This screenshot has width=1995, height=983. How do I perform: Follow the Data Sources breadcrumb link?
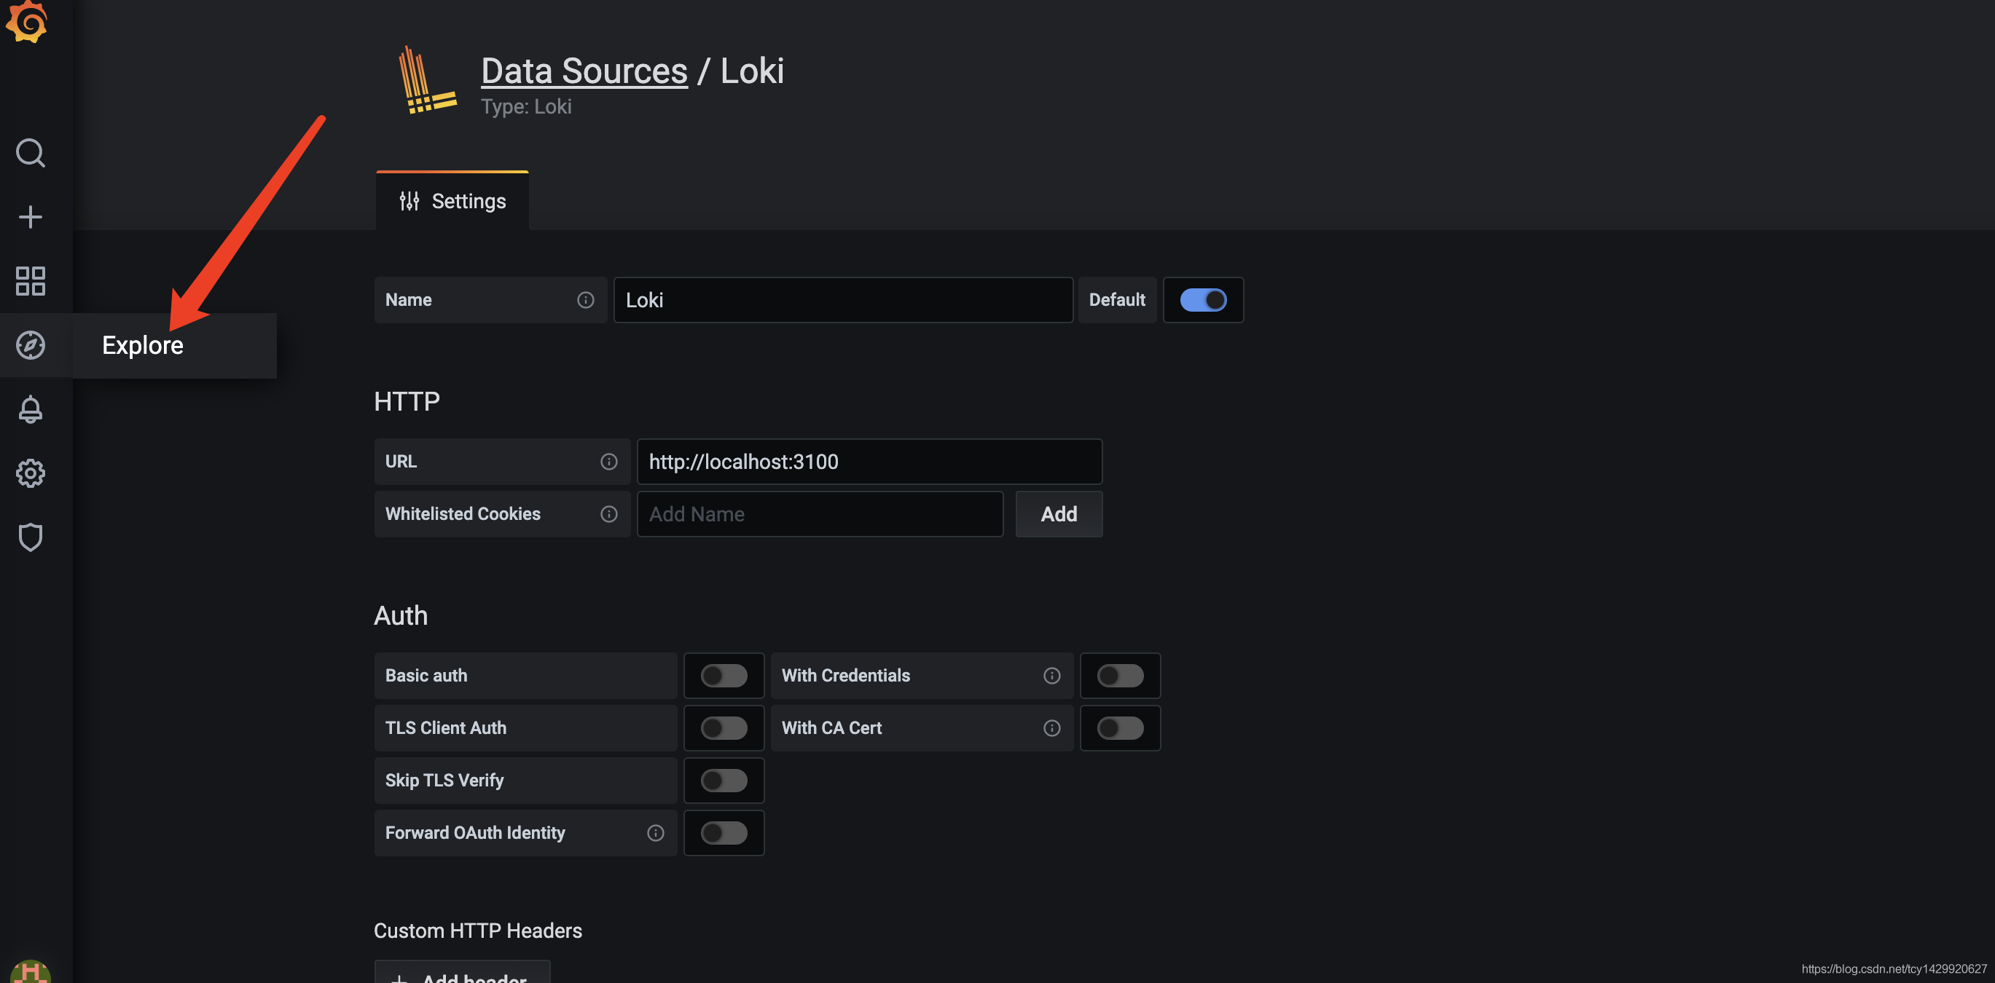coord(584,71)
